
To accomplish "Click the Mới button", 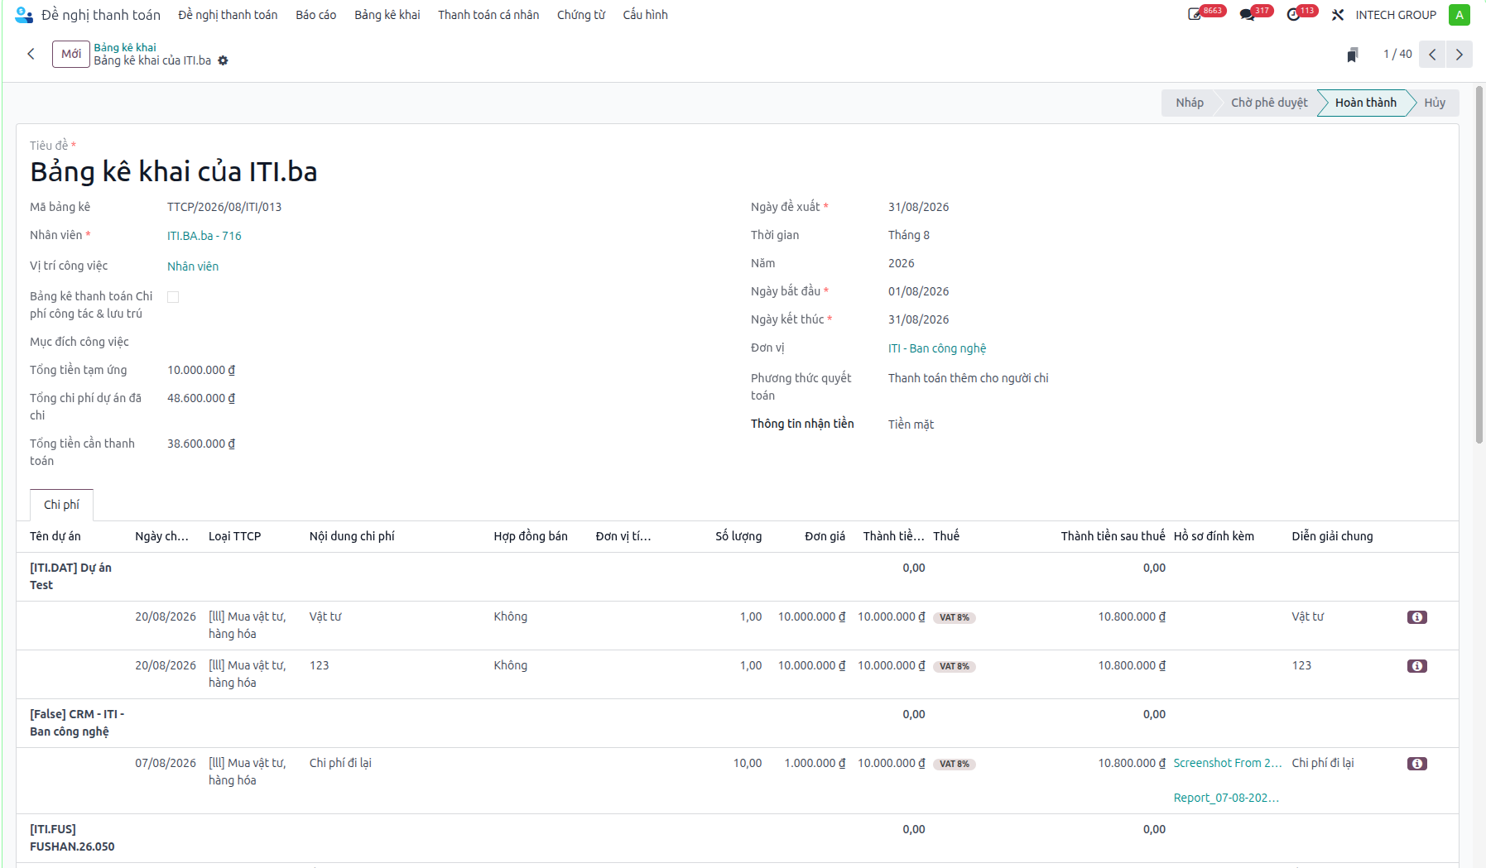I will pos(71,54).
